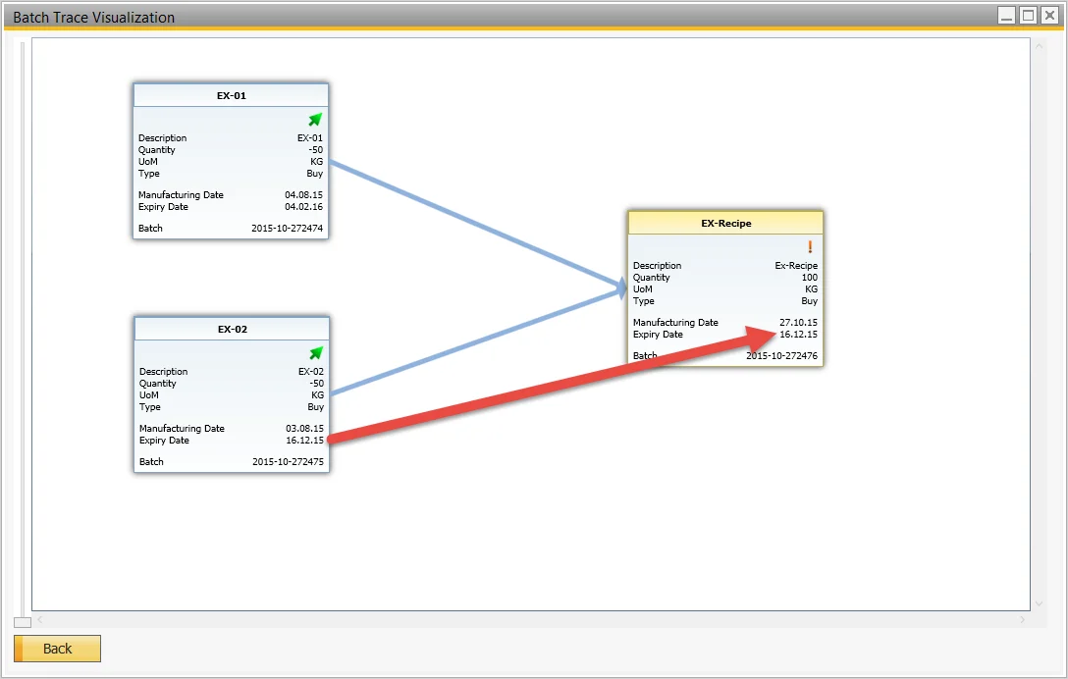
Task: Click EX-Recipe quantity value 100
Action: (x=809, y=277)
